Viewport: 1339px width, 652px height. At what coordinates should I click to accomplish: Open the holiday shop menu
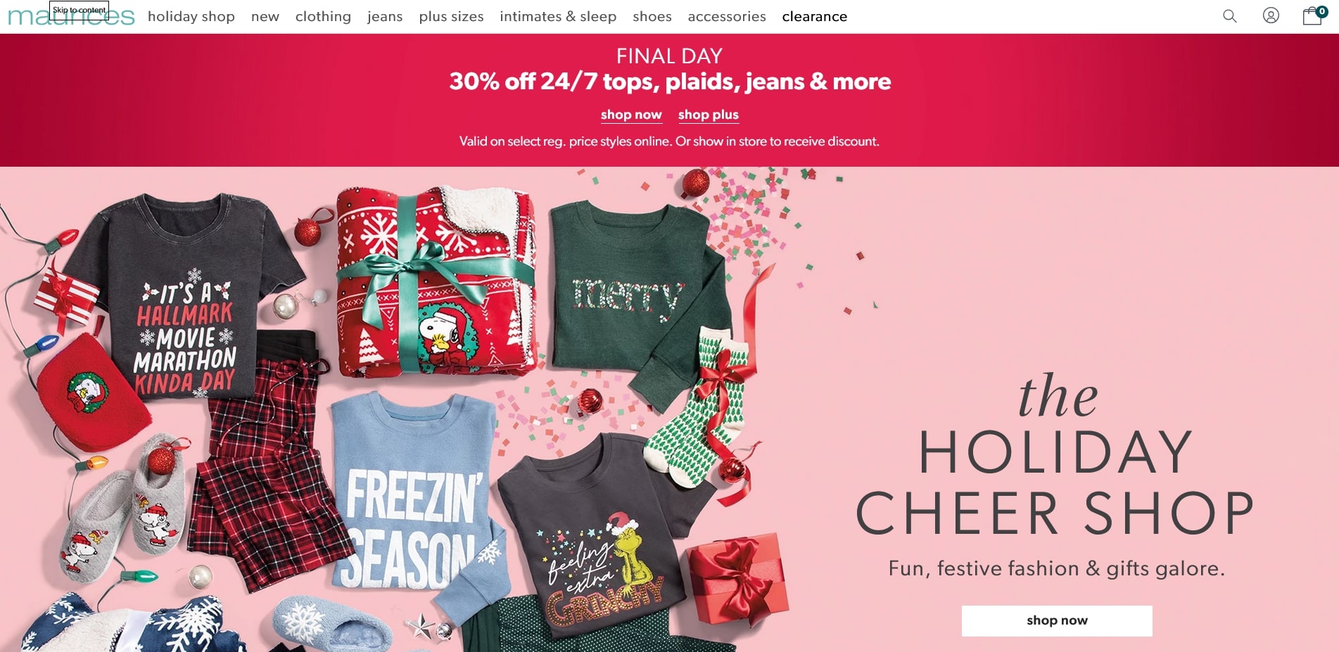191,16
